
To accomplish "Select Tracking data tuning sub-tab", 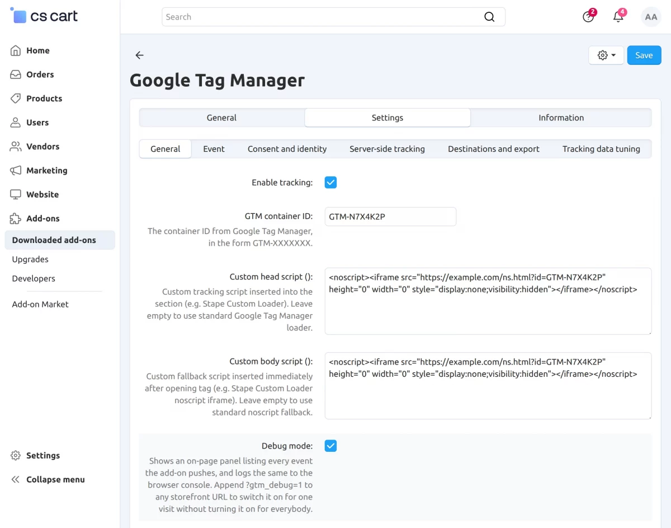I will coord(601,149).
